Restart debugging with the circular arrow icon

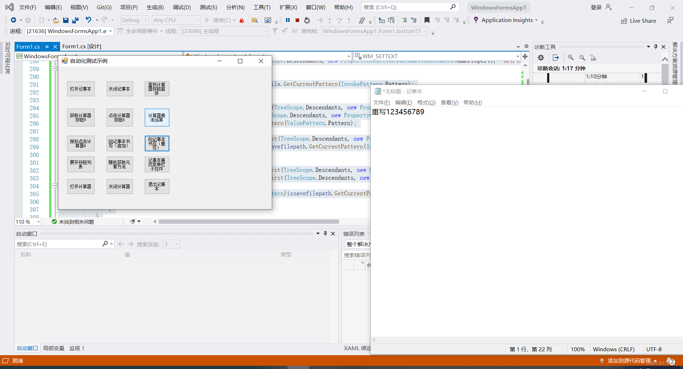pyautogui.click(x=307, y=20)
